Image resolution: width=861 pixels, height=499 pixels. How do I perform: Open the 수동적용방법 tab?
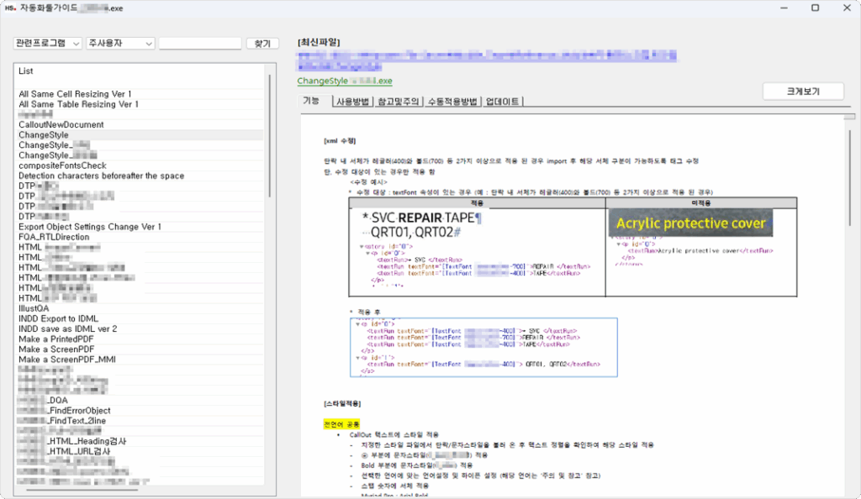tap(454, 102)
